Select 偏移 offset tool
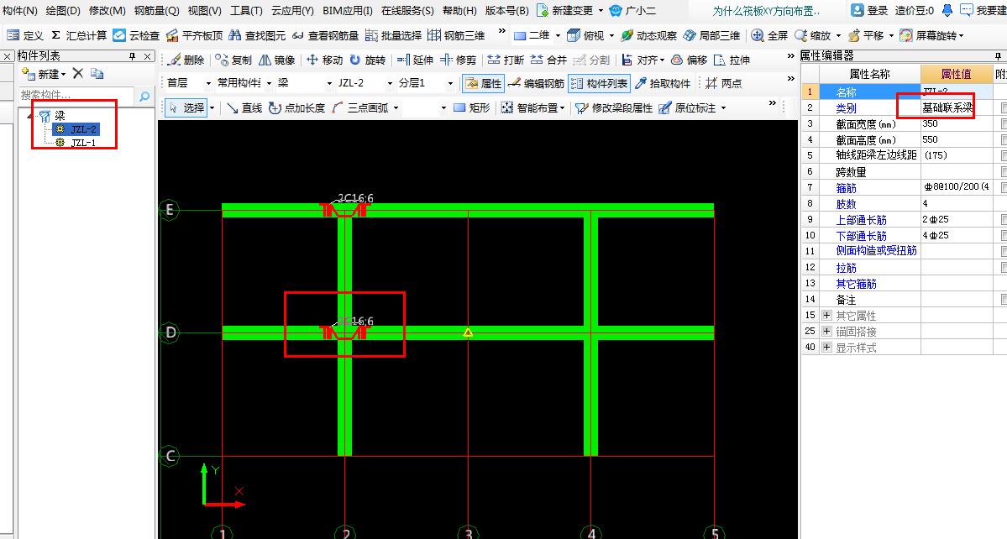The width and height of the screenshot is (1007, 539). 689,60
